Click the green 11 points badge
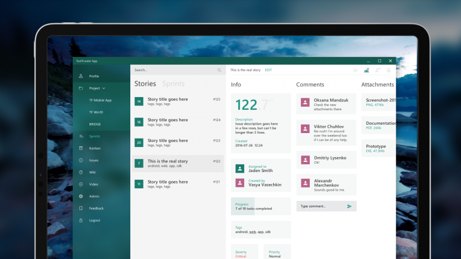The image size is (461, 259). pyautogui.click(x=139, y=184)
